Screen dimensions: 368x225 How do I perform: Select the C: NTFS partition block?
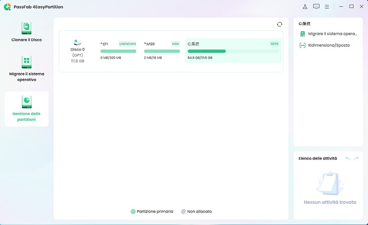(x=233, y=50)
